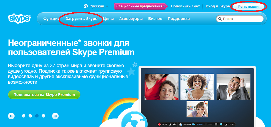
Task: Click the Add people icon
Action: 181,124
